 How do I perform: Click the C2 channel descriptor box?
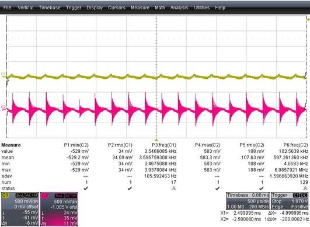point(59,209)
